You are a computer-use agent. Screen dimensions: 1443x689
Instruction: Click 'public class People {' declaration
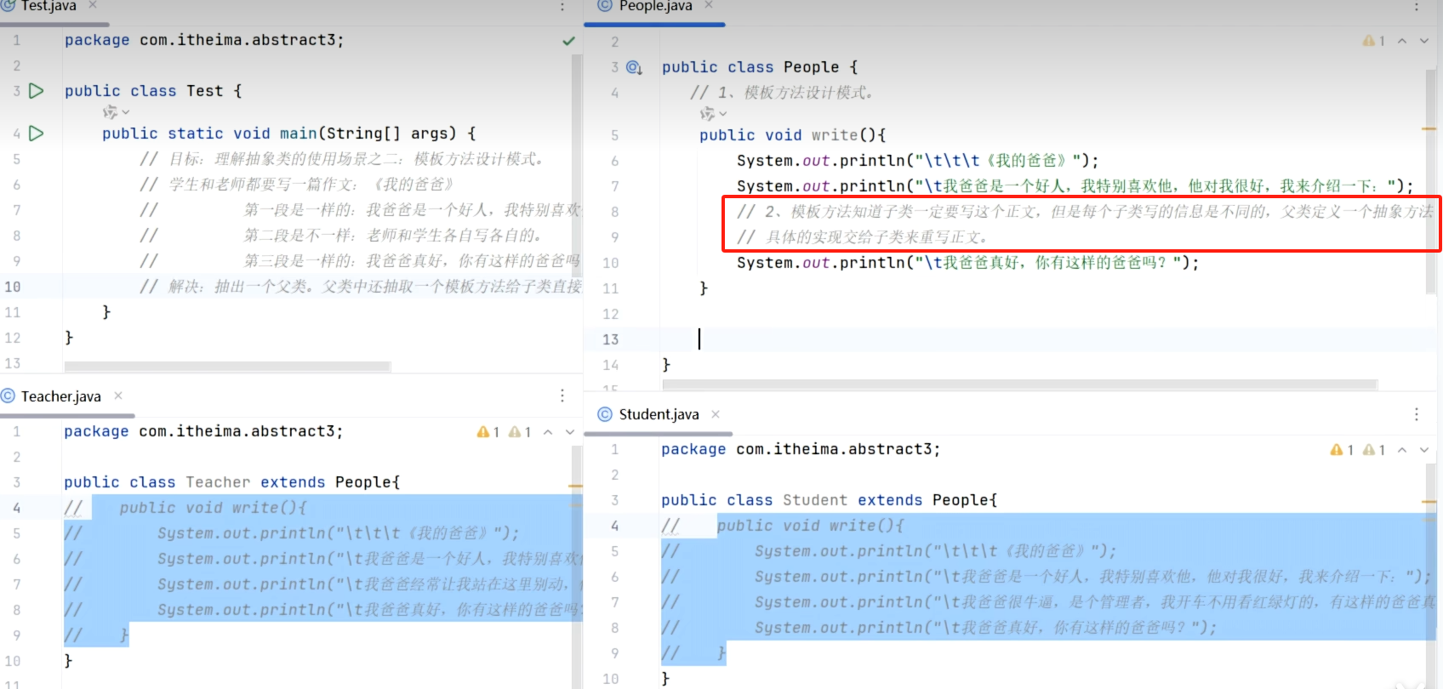click(760, 67)
